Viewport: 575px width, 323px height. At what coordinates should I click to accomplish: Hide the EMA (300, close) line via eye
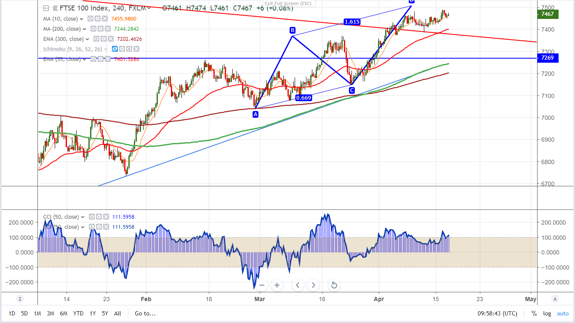(96, 39)
